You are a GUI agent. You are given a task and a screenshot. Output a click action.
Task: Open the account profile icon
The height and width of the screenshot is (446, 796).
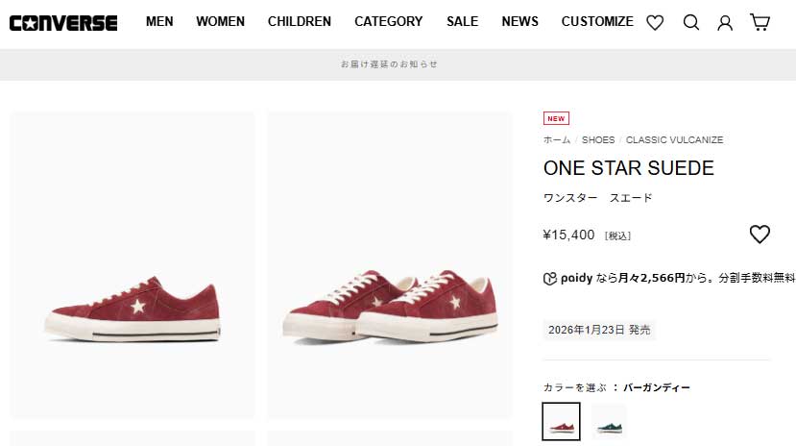click(x=725, y=22)
